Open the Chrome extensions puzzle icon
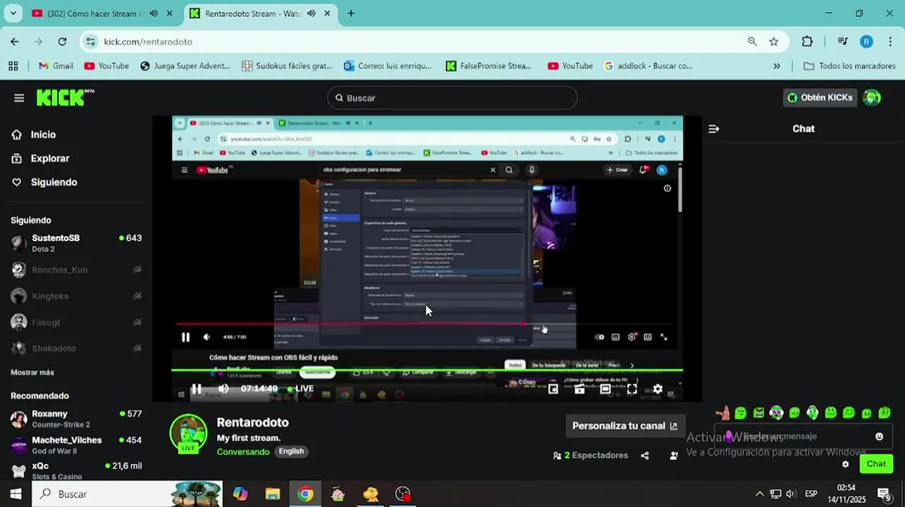 (x=807, y=42)
